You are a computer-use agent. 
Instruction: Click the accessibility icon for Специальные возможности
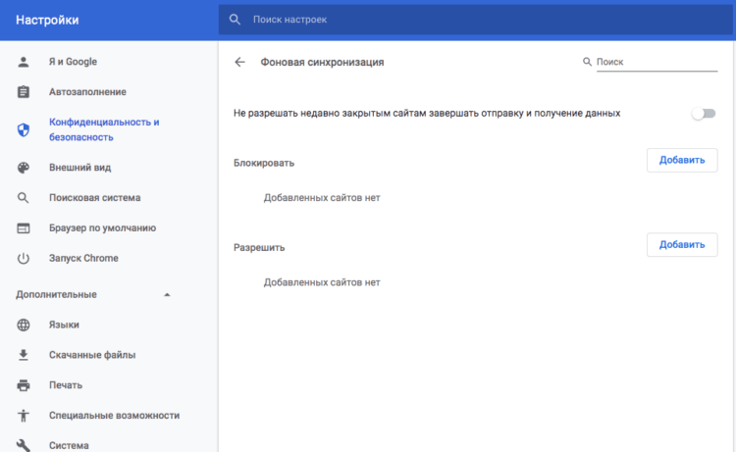[x=23, y=416]
